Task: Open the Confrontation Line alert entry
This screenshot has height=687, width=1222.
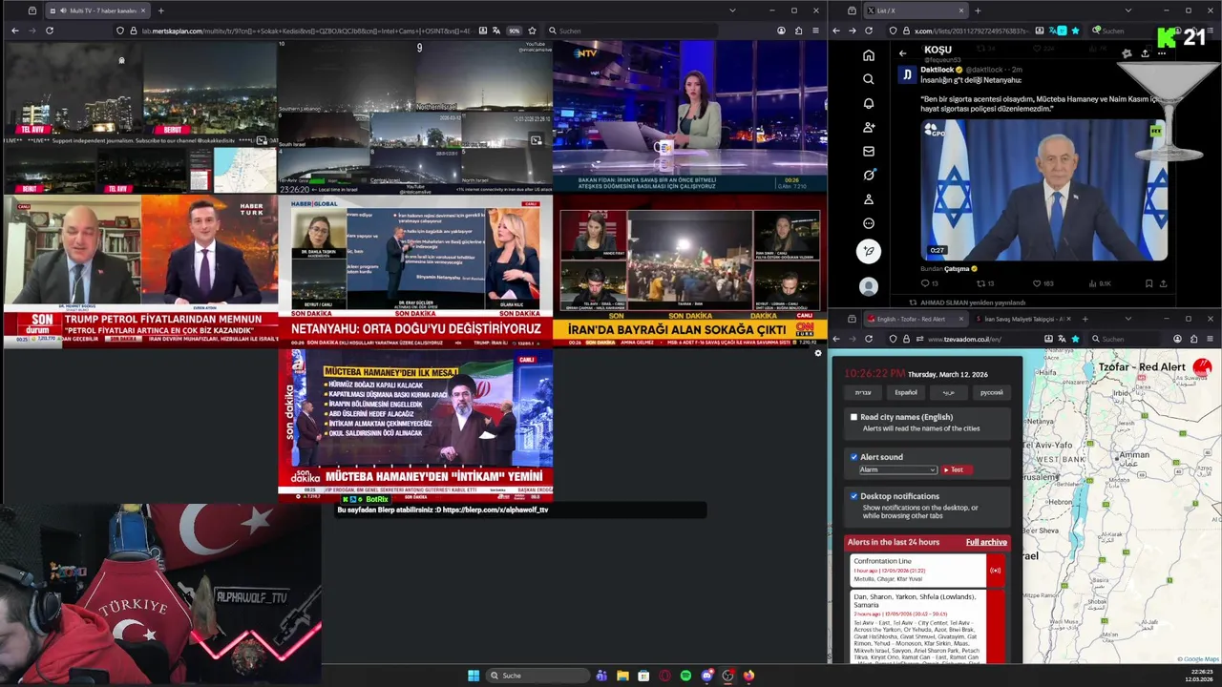Action: pos(917,571)
